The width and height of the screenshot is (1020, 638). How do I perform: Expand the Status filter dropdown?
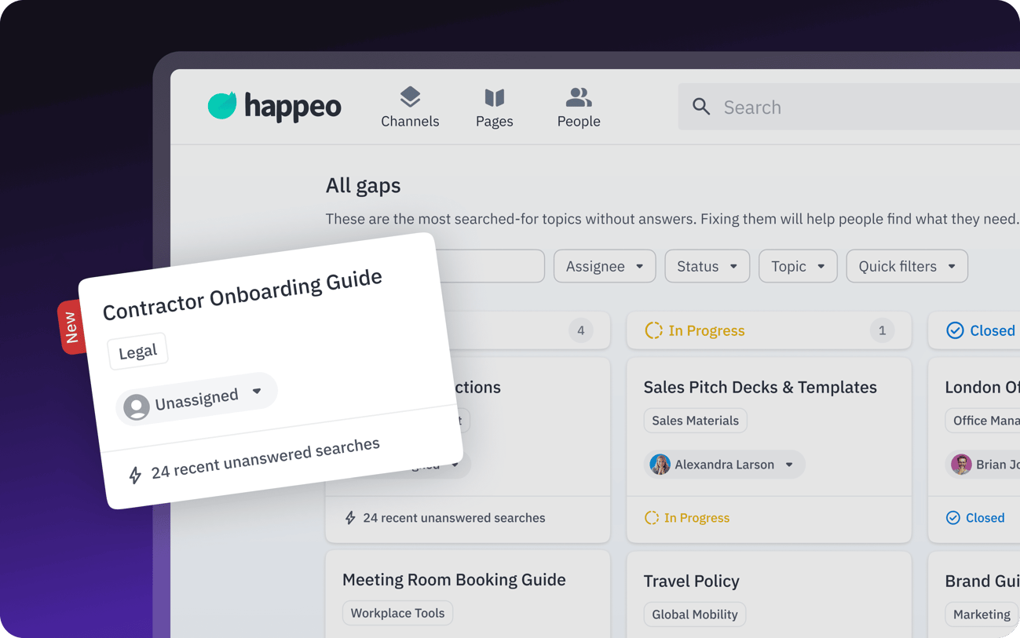point(706,266)
